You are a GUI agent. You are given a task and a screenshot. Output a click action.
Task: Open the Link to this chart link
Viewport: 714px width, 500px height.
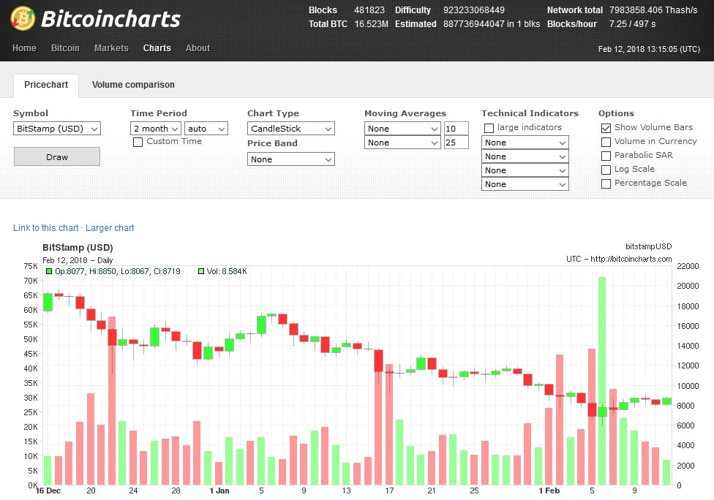pos(45,228)
